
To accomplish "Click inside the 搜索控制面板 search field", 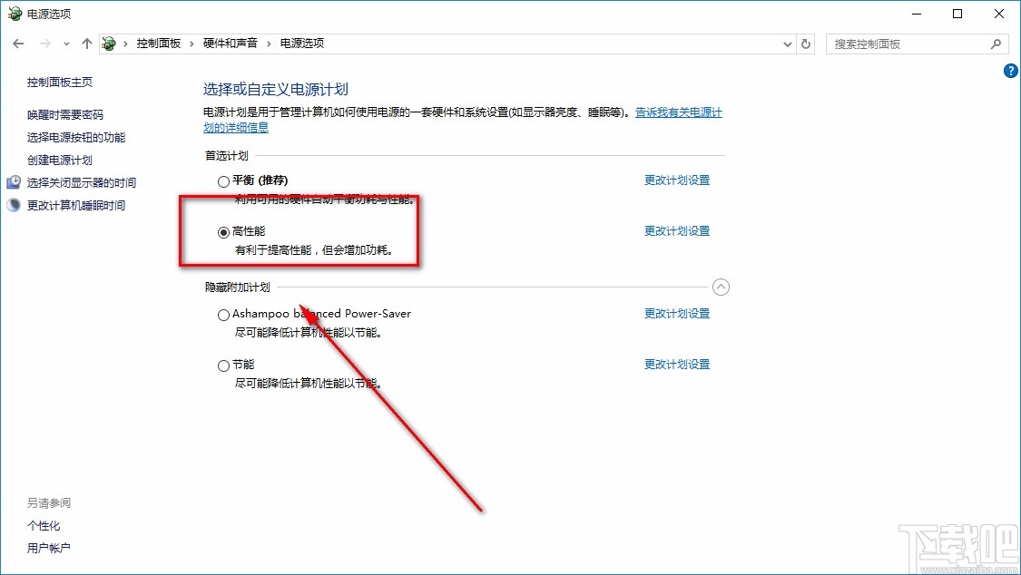I will [x=908, y=43].
